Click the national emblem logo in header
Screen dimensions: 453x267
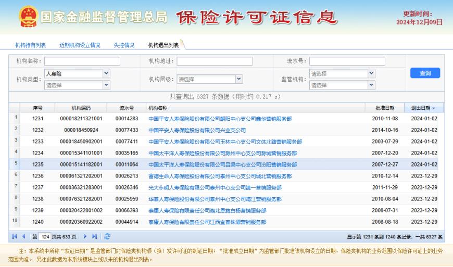tap(28, 17)
